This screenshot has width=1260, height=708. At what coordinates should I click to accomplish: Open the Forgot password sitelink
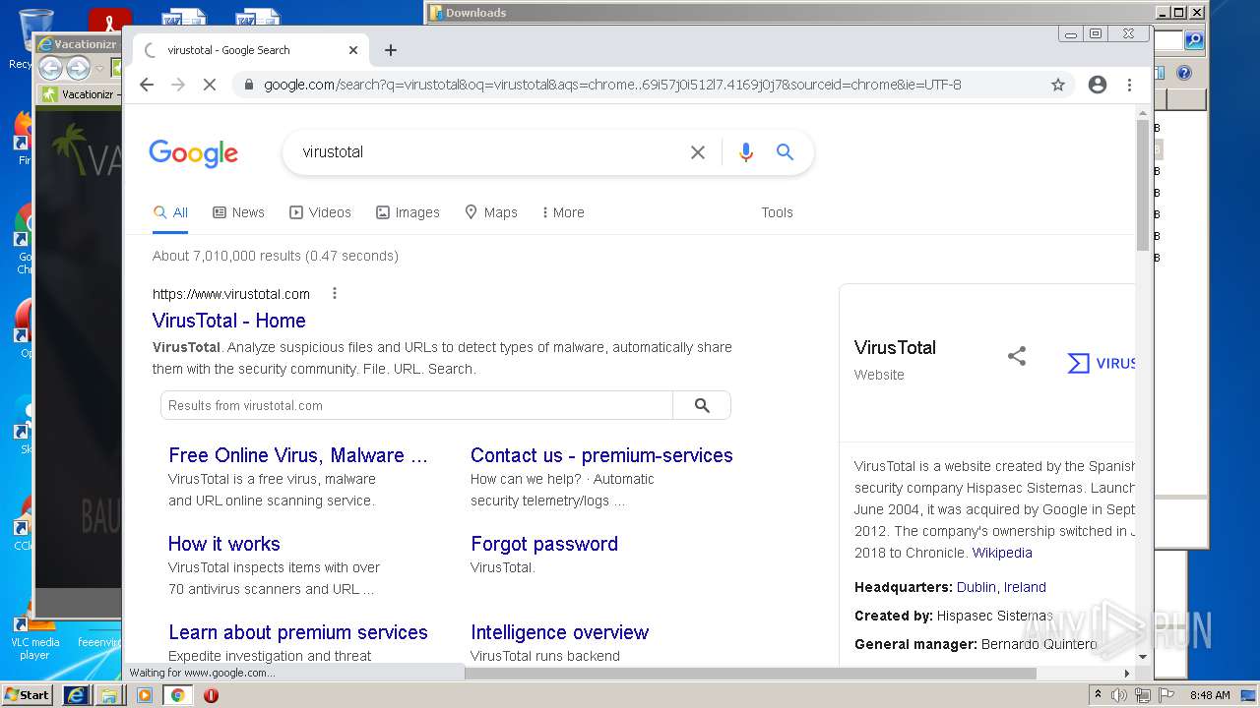pyautogui.click(x=544, y=544)
